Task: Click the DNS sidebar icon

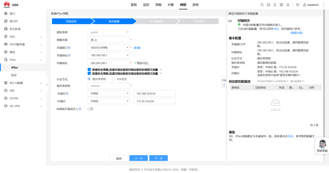Action: 6,37
